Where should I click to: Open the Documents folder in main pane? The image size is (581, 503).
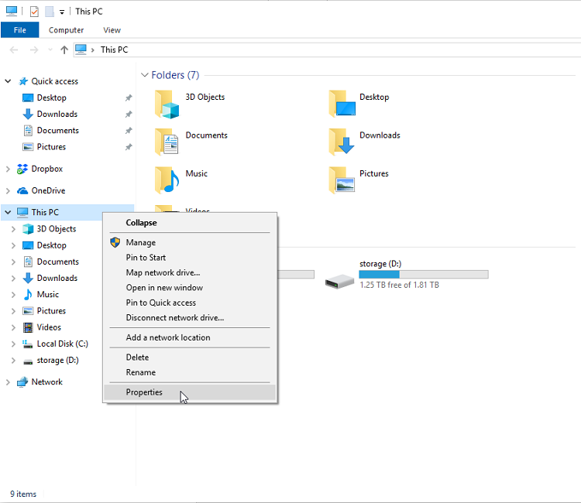191,142
